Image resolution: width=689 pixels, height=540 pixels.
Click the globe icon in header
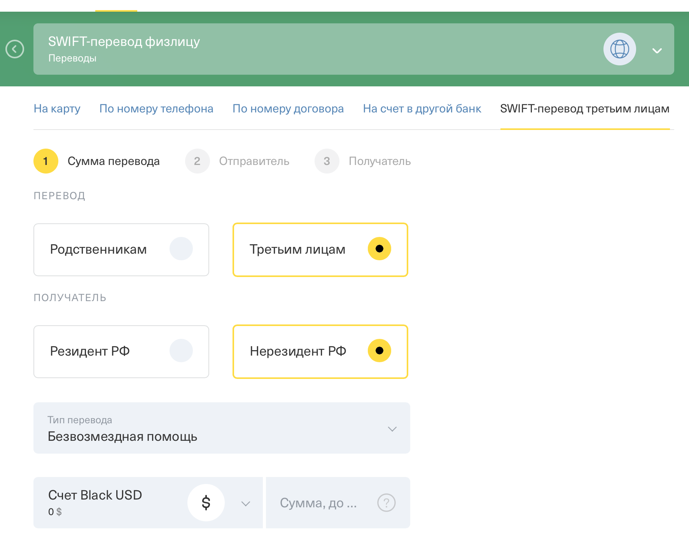click(619, 49)
